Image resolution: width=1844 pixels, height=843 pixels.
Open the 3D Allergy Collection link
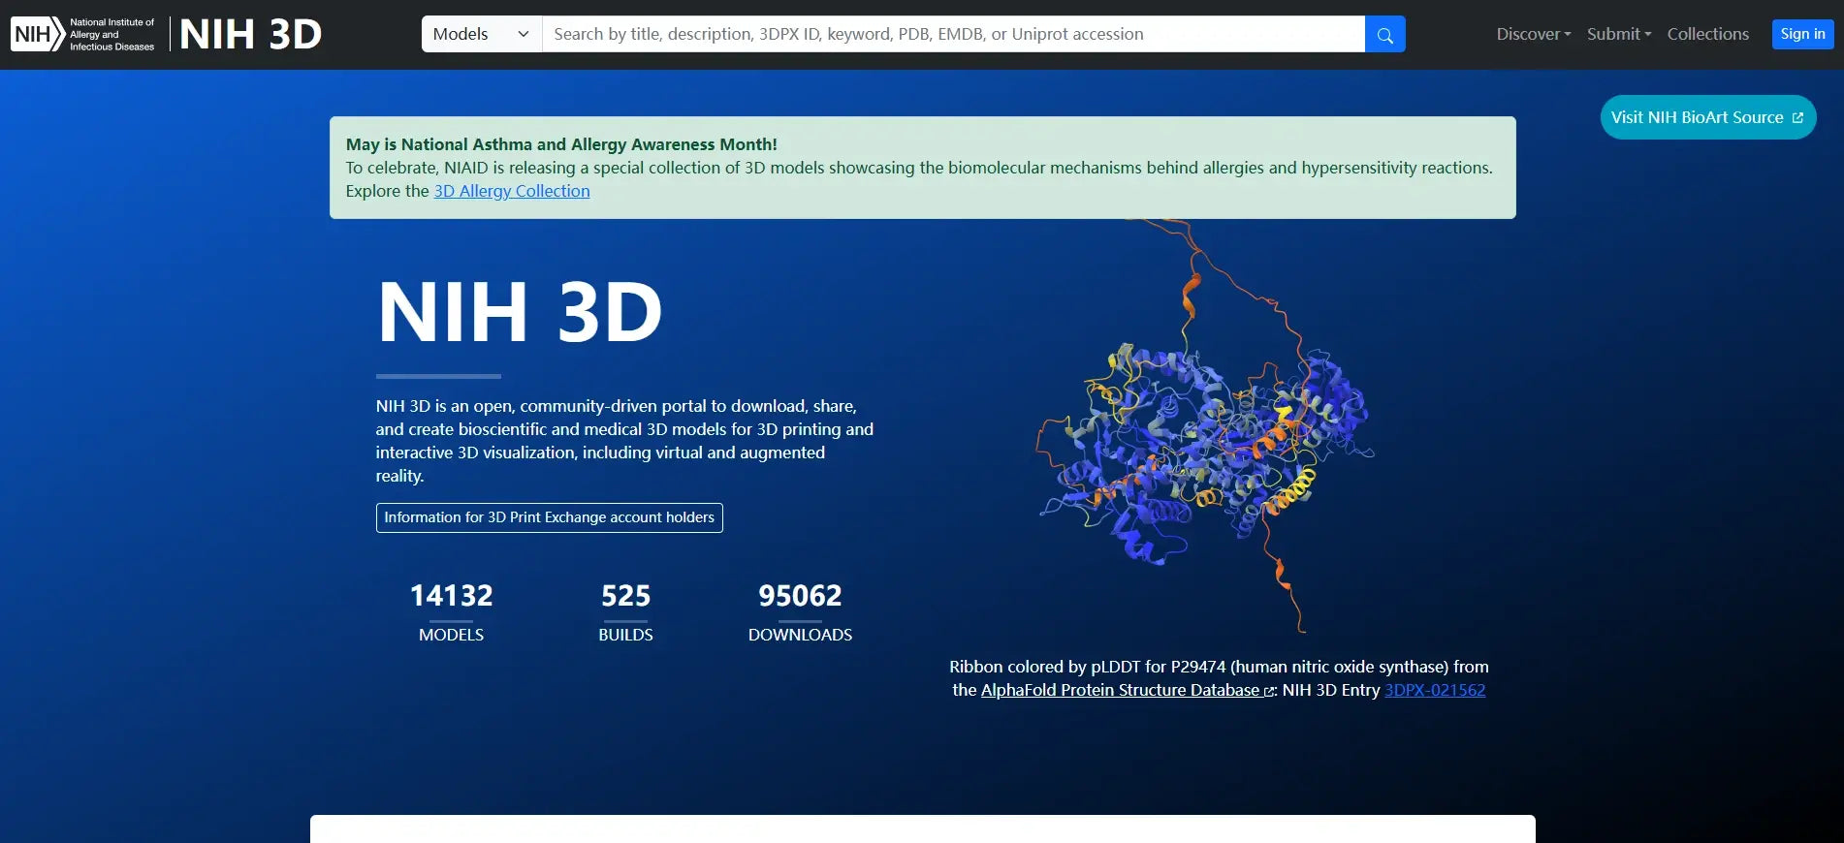click(x=512, y=191)
